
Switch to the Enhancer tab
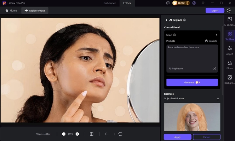pos(110,3)
